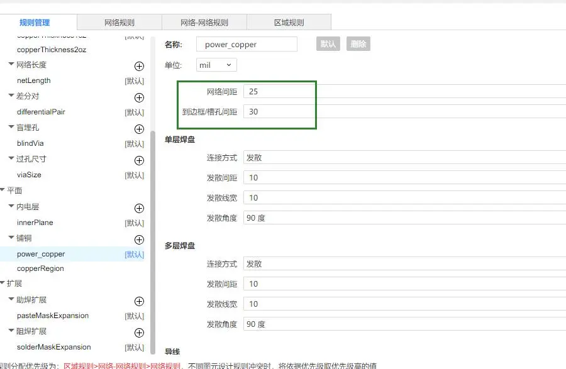Collapse the 扩展 tree section
The image size is (566, 369).
point(4,284)
